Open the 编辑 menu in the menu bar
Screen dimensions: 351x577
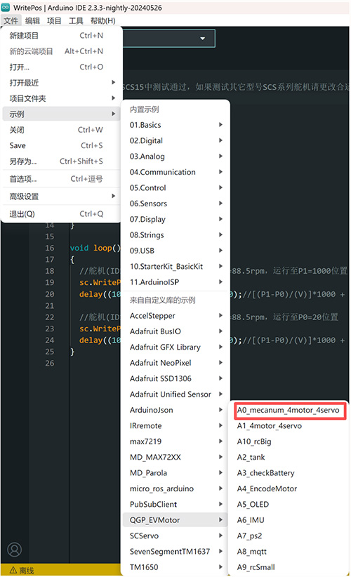[32, 20]
